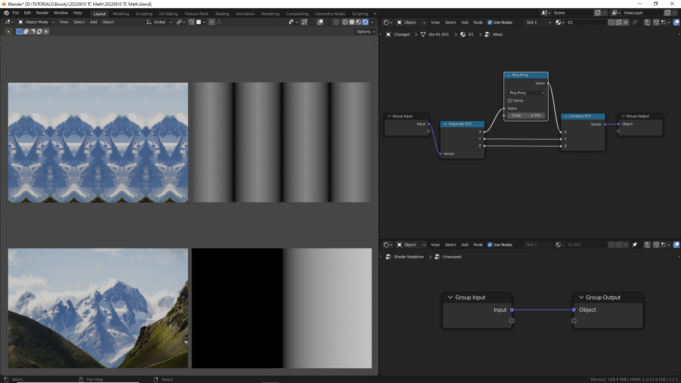Viewport: 681px width, 383px height.
Task: Click the Scene name field
Action: (x=573, y=13)
